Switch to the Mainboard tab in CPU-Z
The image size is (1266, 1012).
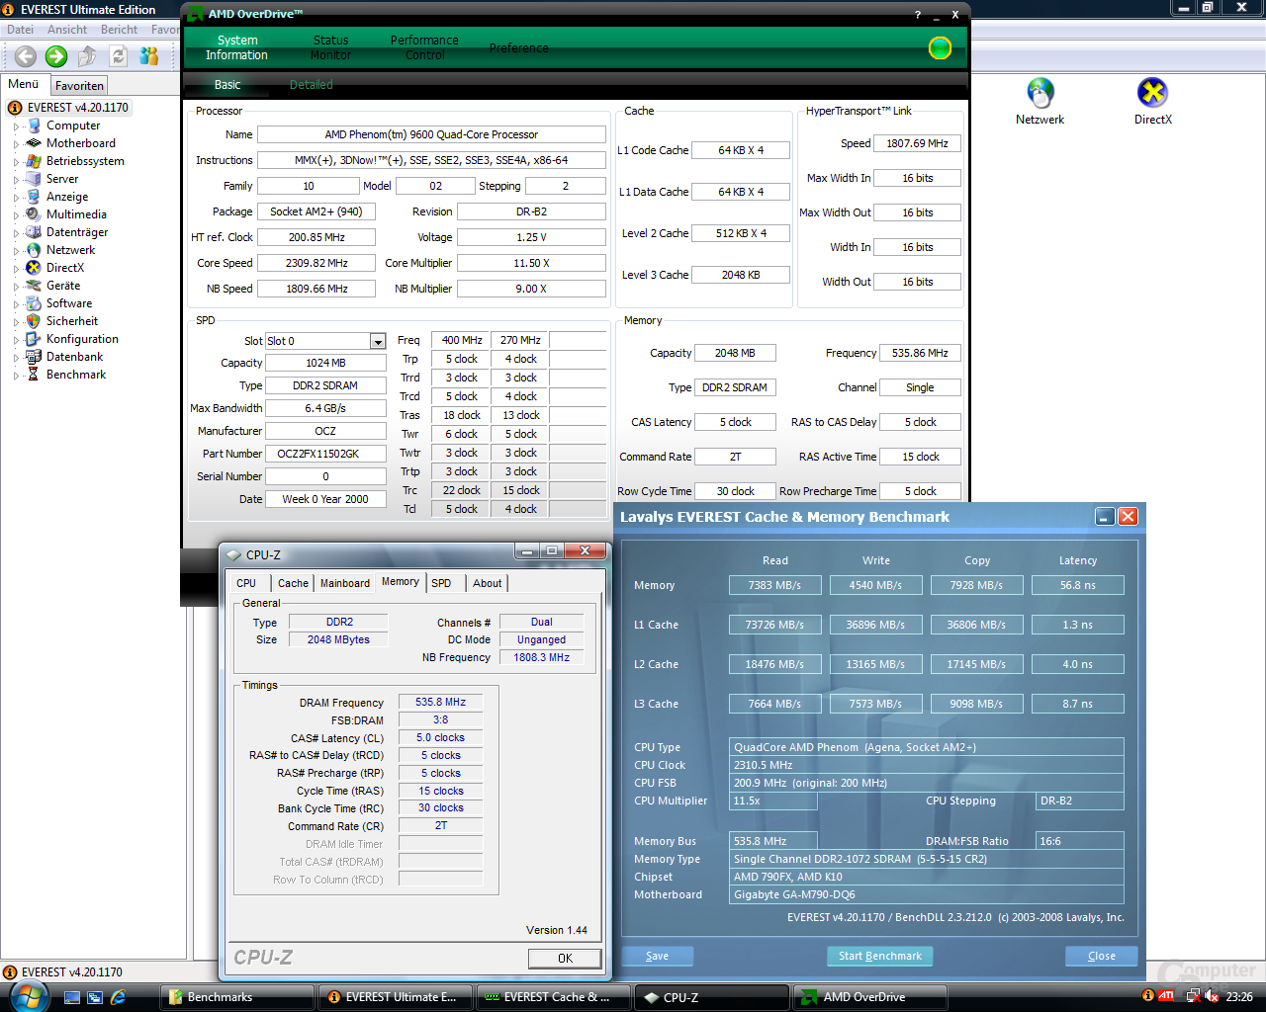[x=345, y=583]
